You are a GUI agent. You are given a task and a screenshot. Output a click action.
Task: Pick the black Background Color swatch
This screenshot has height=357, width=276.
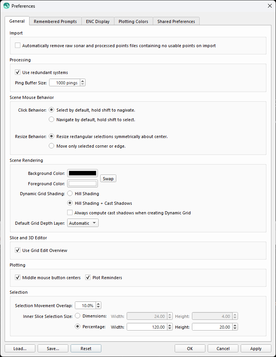tap(83, 173)
